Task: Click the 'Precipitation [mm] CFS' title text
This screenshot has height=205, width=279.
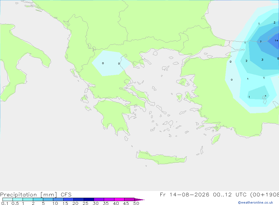Action: click(36, 195)
